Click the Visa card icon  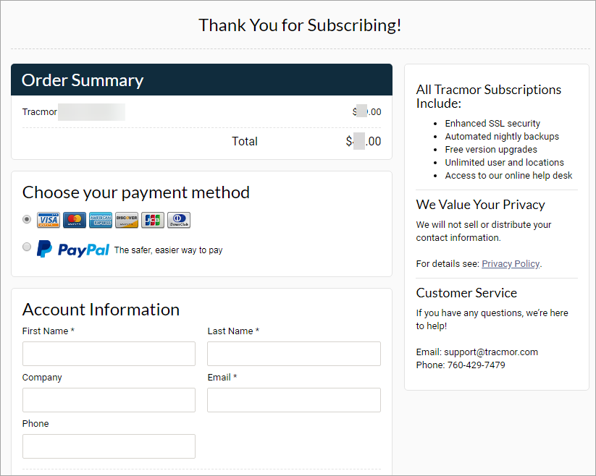pyautogui.click(x=49, y=220)
